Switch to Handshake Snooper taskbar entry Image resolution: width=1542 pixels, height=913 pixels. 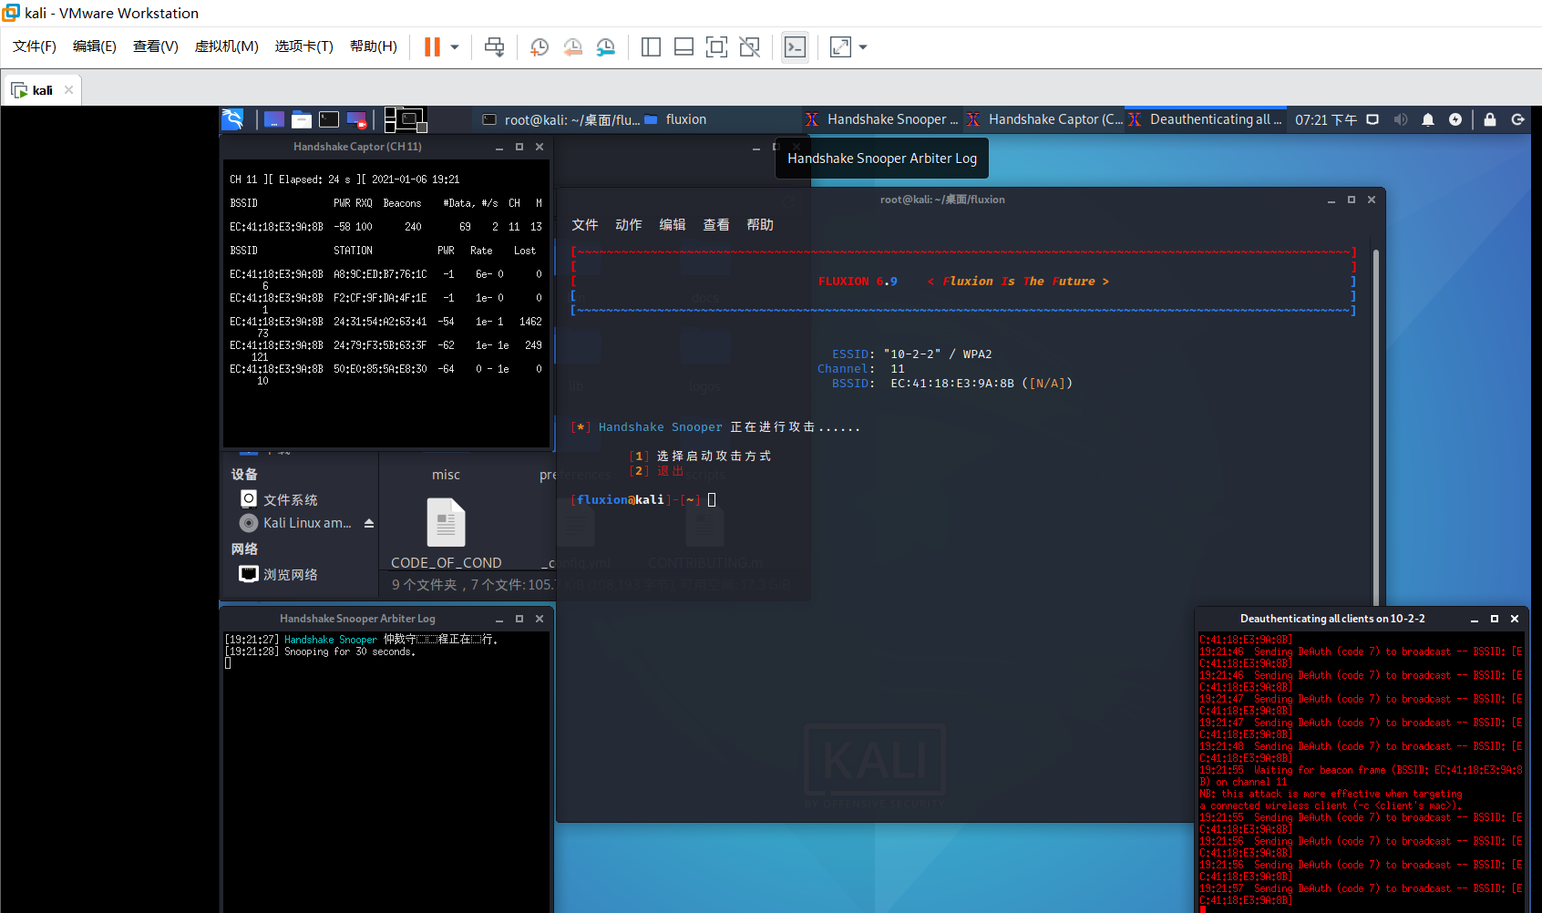[x=881, y=119]
